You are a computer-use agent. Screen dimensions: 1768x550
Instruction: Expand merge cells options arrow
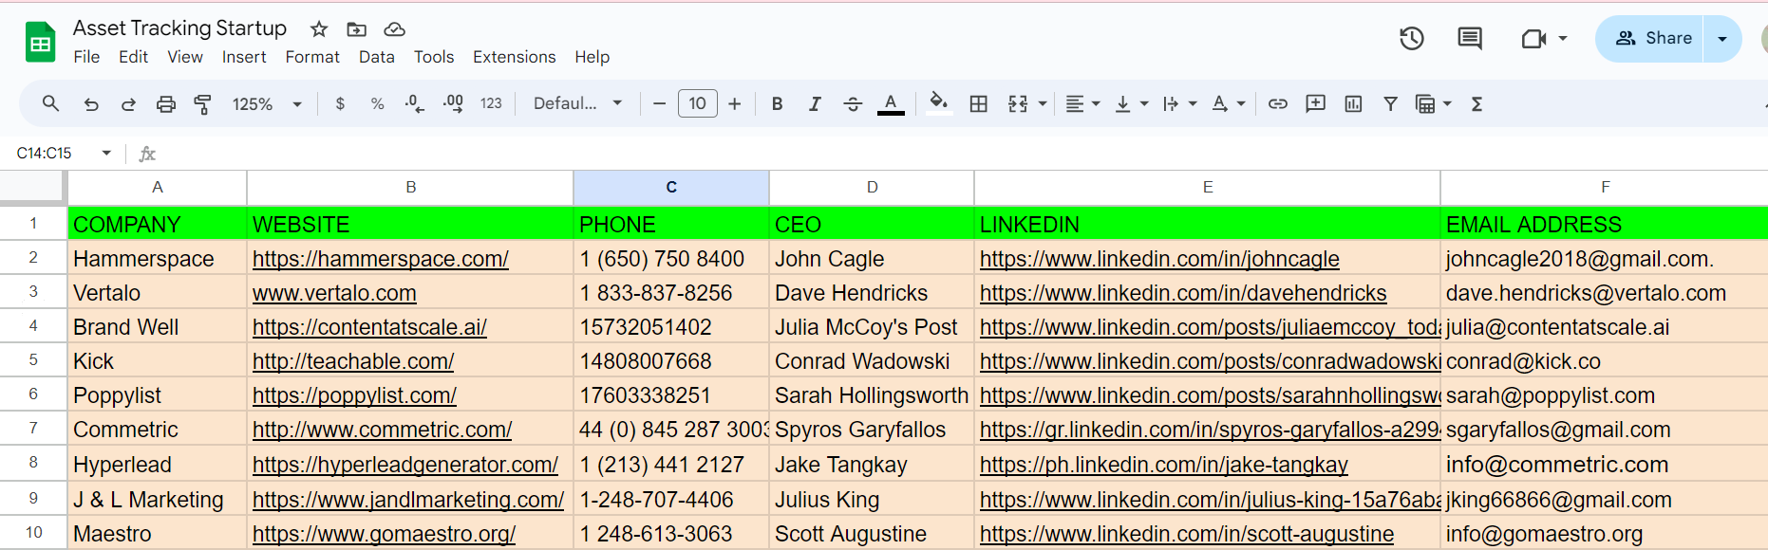click(x=1043, y=104)
